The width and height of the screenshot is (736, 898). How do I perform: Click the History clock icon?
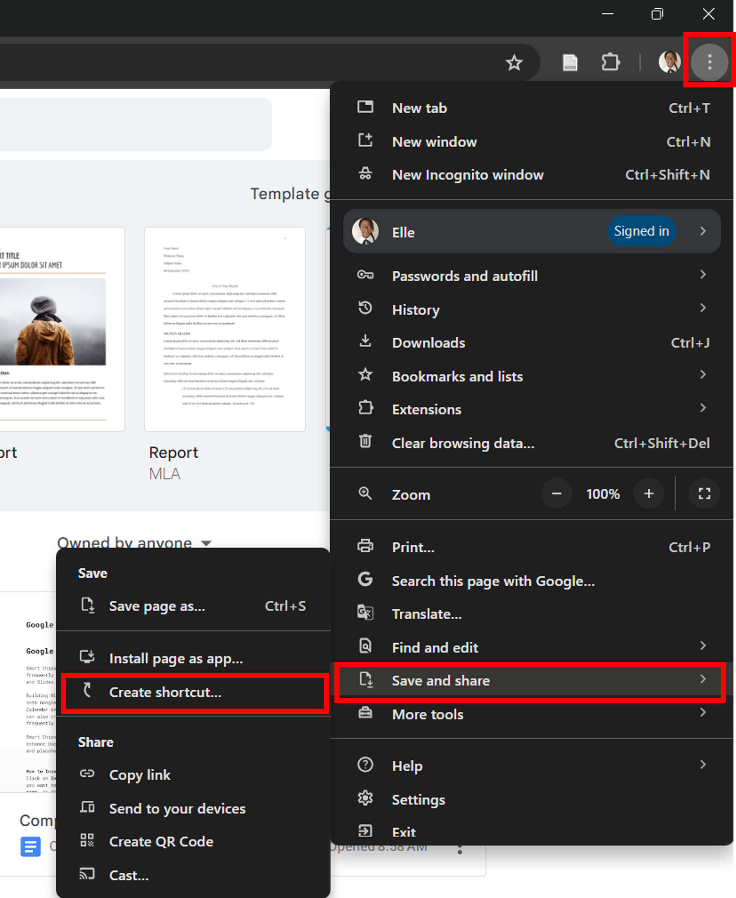point(365,308)
